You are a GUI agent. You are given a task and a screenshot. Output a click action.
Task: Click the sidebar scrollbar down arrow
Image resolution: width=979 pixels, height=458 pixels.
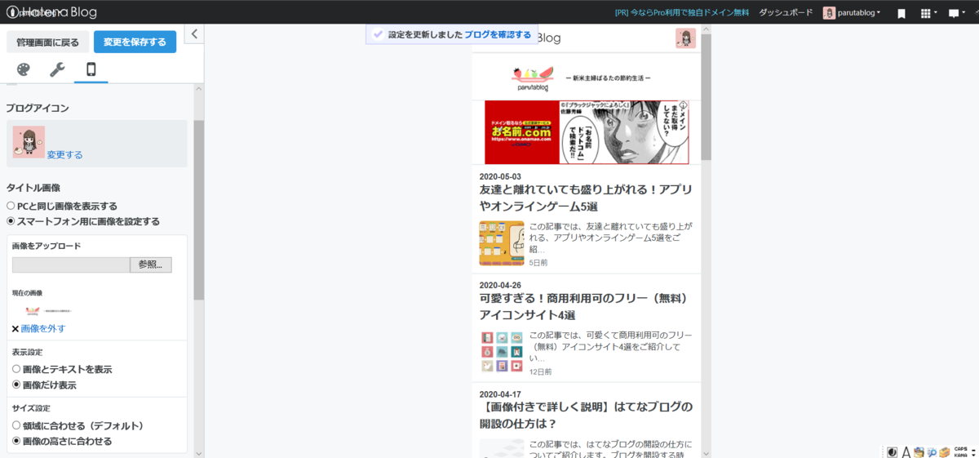198,453
